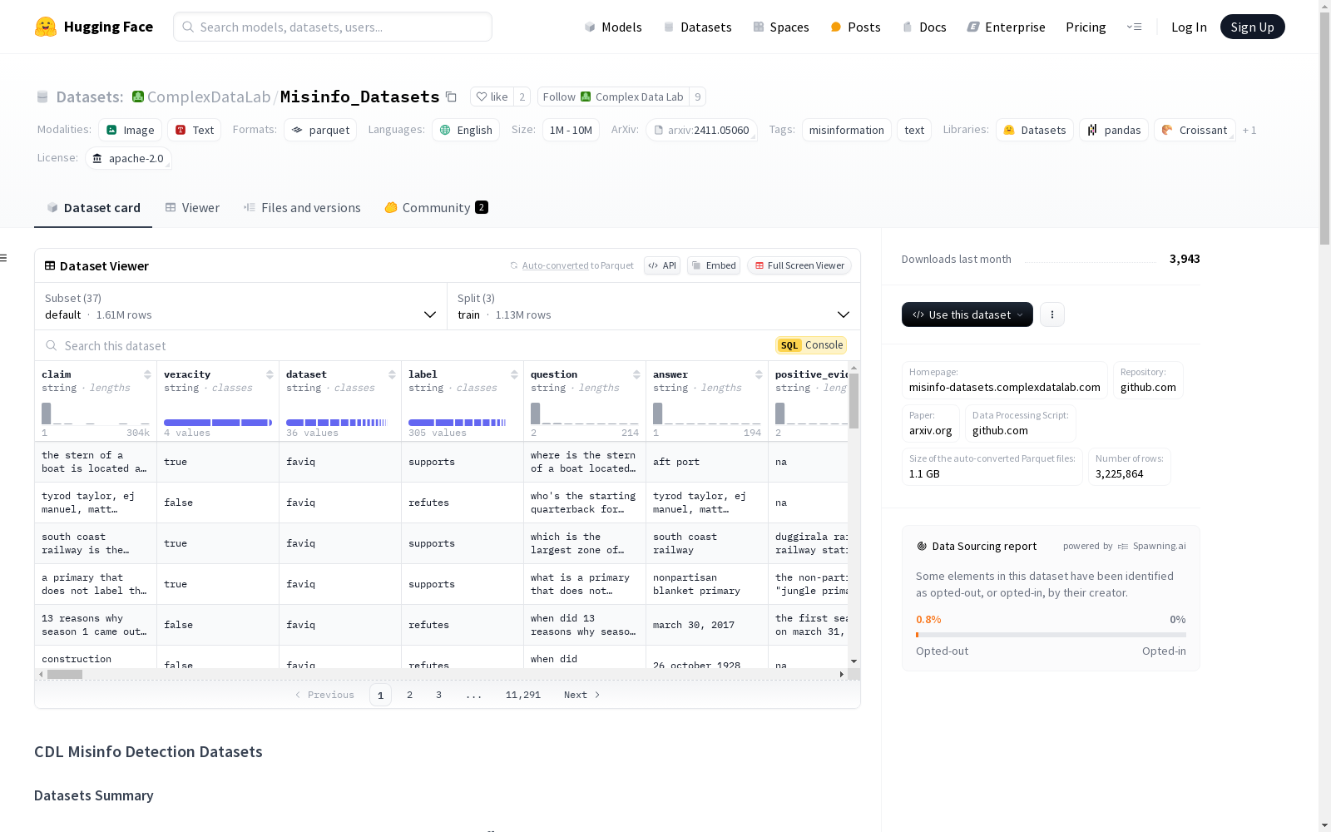The image size is (1331, 832).
Task: Click the SQL Console button
Action: [x=811, y=345]
